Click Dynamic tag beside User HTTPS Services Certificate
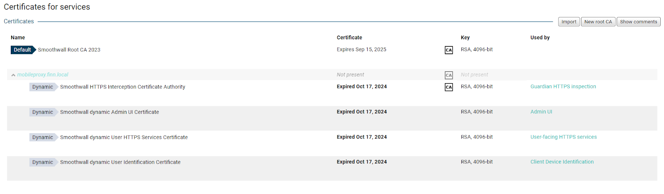This screenshot has width=664, height=194. [x=43, y=138]
